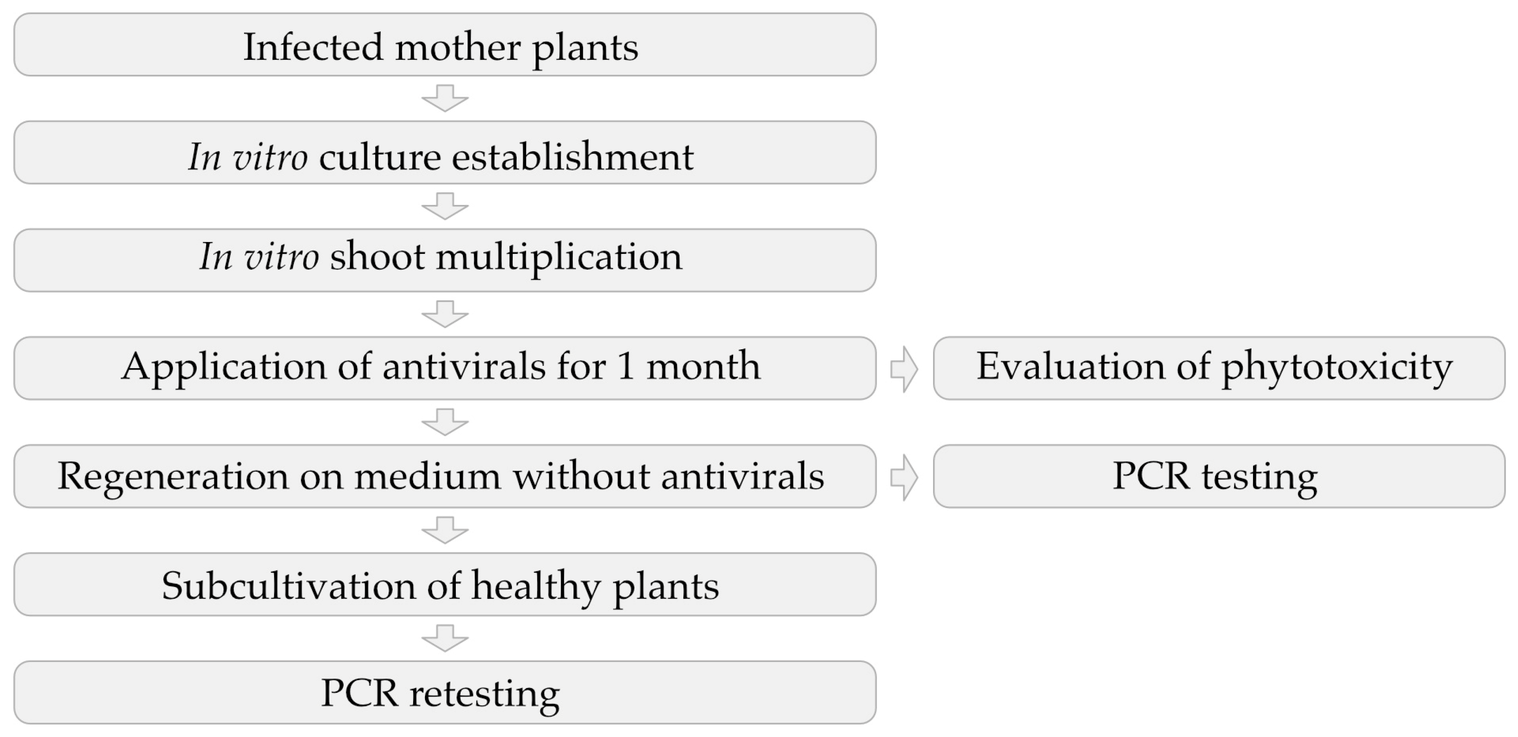Select the In vitro shoot multiplication step
The image size is (1518, 737).
point(445,261)
